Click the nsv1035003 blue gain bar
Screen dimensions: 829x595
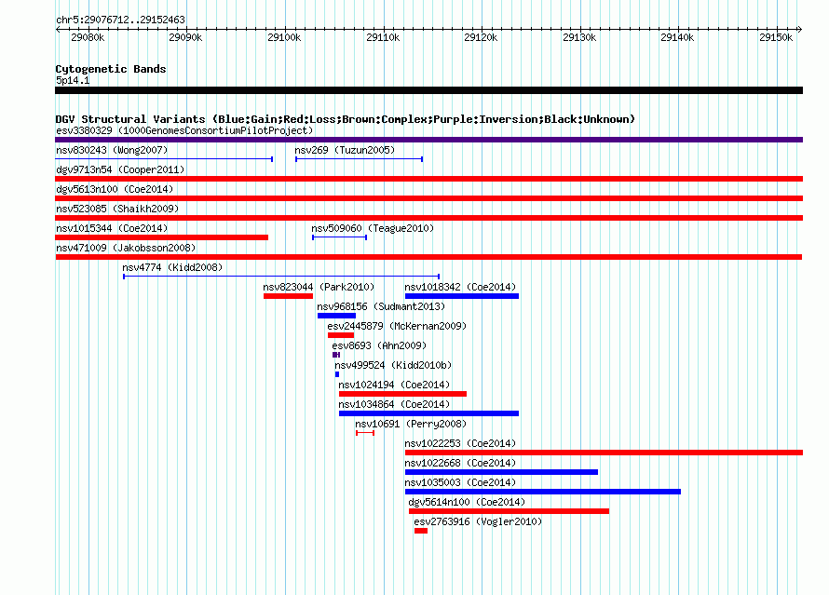(543, 492)
